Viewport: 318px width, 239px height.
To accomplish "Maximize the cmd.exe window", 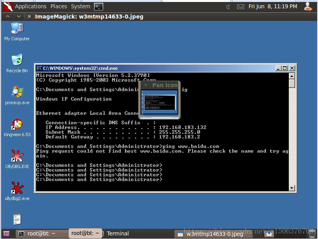I will [x=284, y=68].
